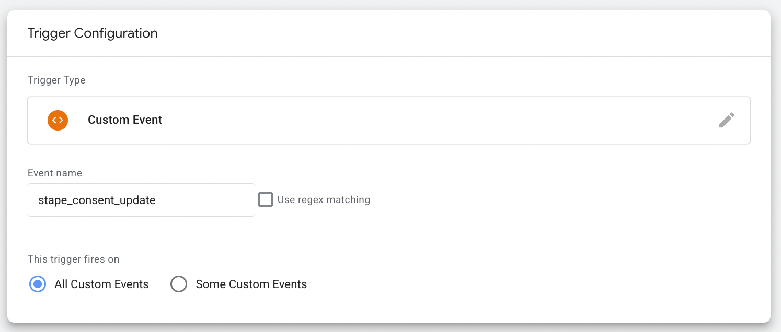Select the Custom Event trigger type label
The image size is (781, 332).
[125, 120]
